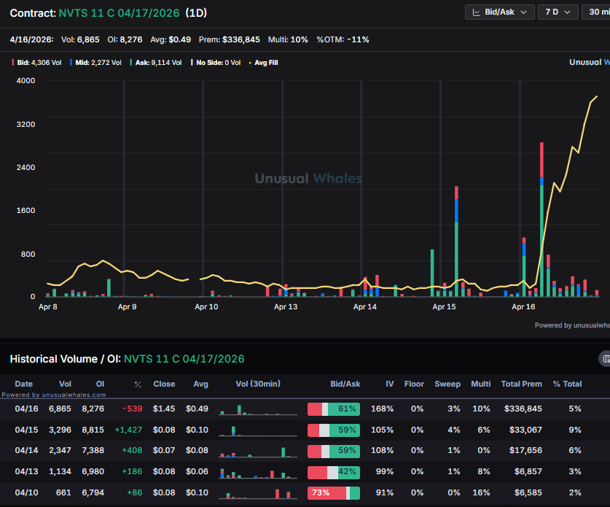
Task: Click the 61% Bid/Ask ratio bar for 04/16
Action: pyautogui.click(x=333, y=409)
